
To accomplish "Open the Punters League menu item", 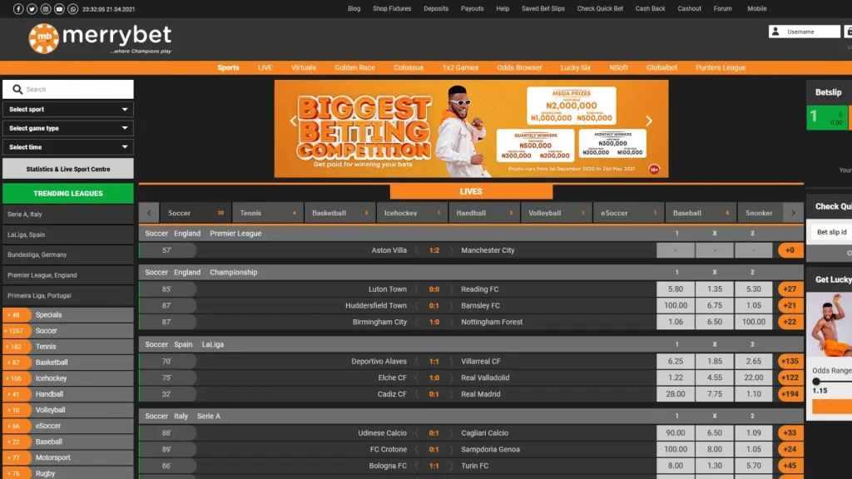I will coord(721,68).
